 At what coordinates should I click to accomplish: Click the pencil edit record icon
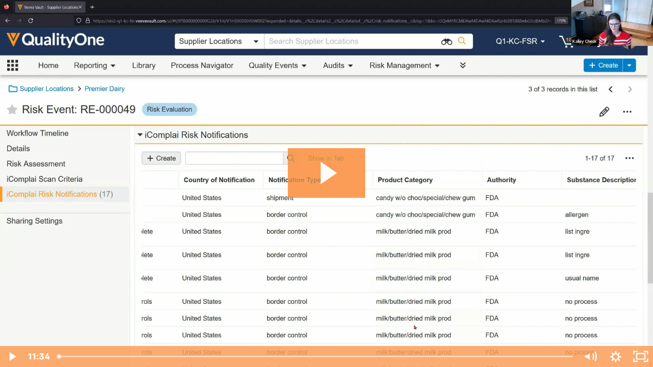point(604,112)
